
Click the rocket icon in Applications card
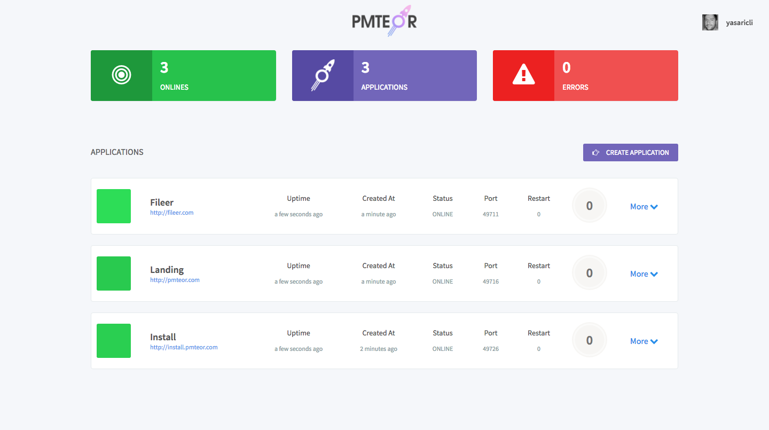click(x=323, y=75)
